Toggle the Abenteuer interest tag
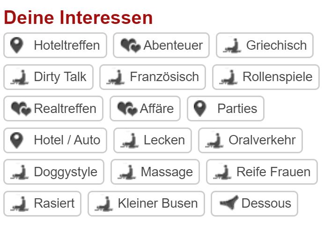The width and height of the screenshot is (331, 225). (162, 45)
